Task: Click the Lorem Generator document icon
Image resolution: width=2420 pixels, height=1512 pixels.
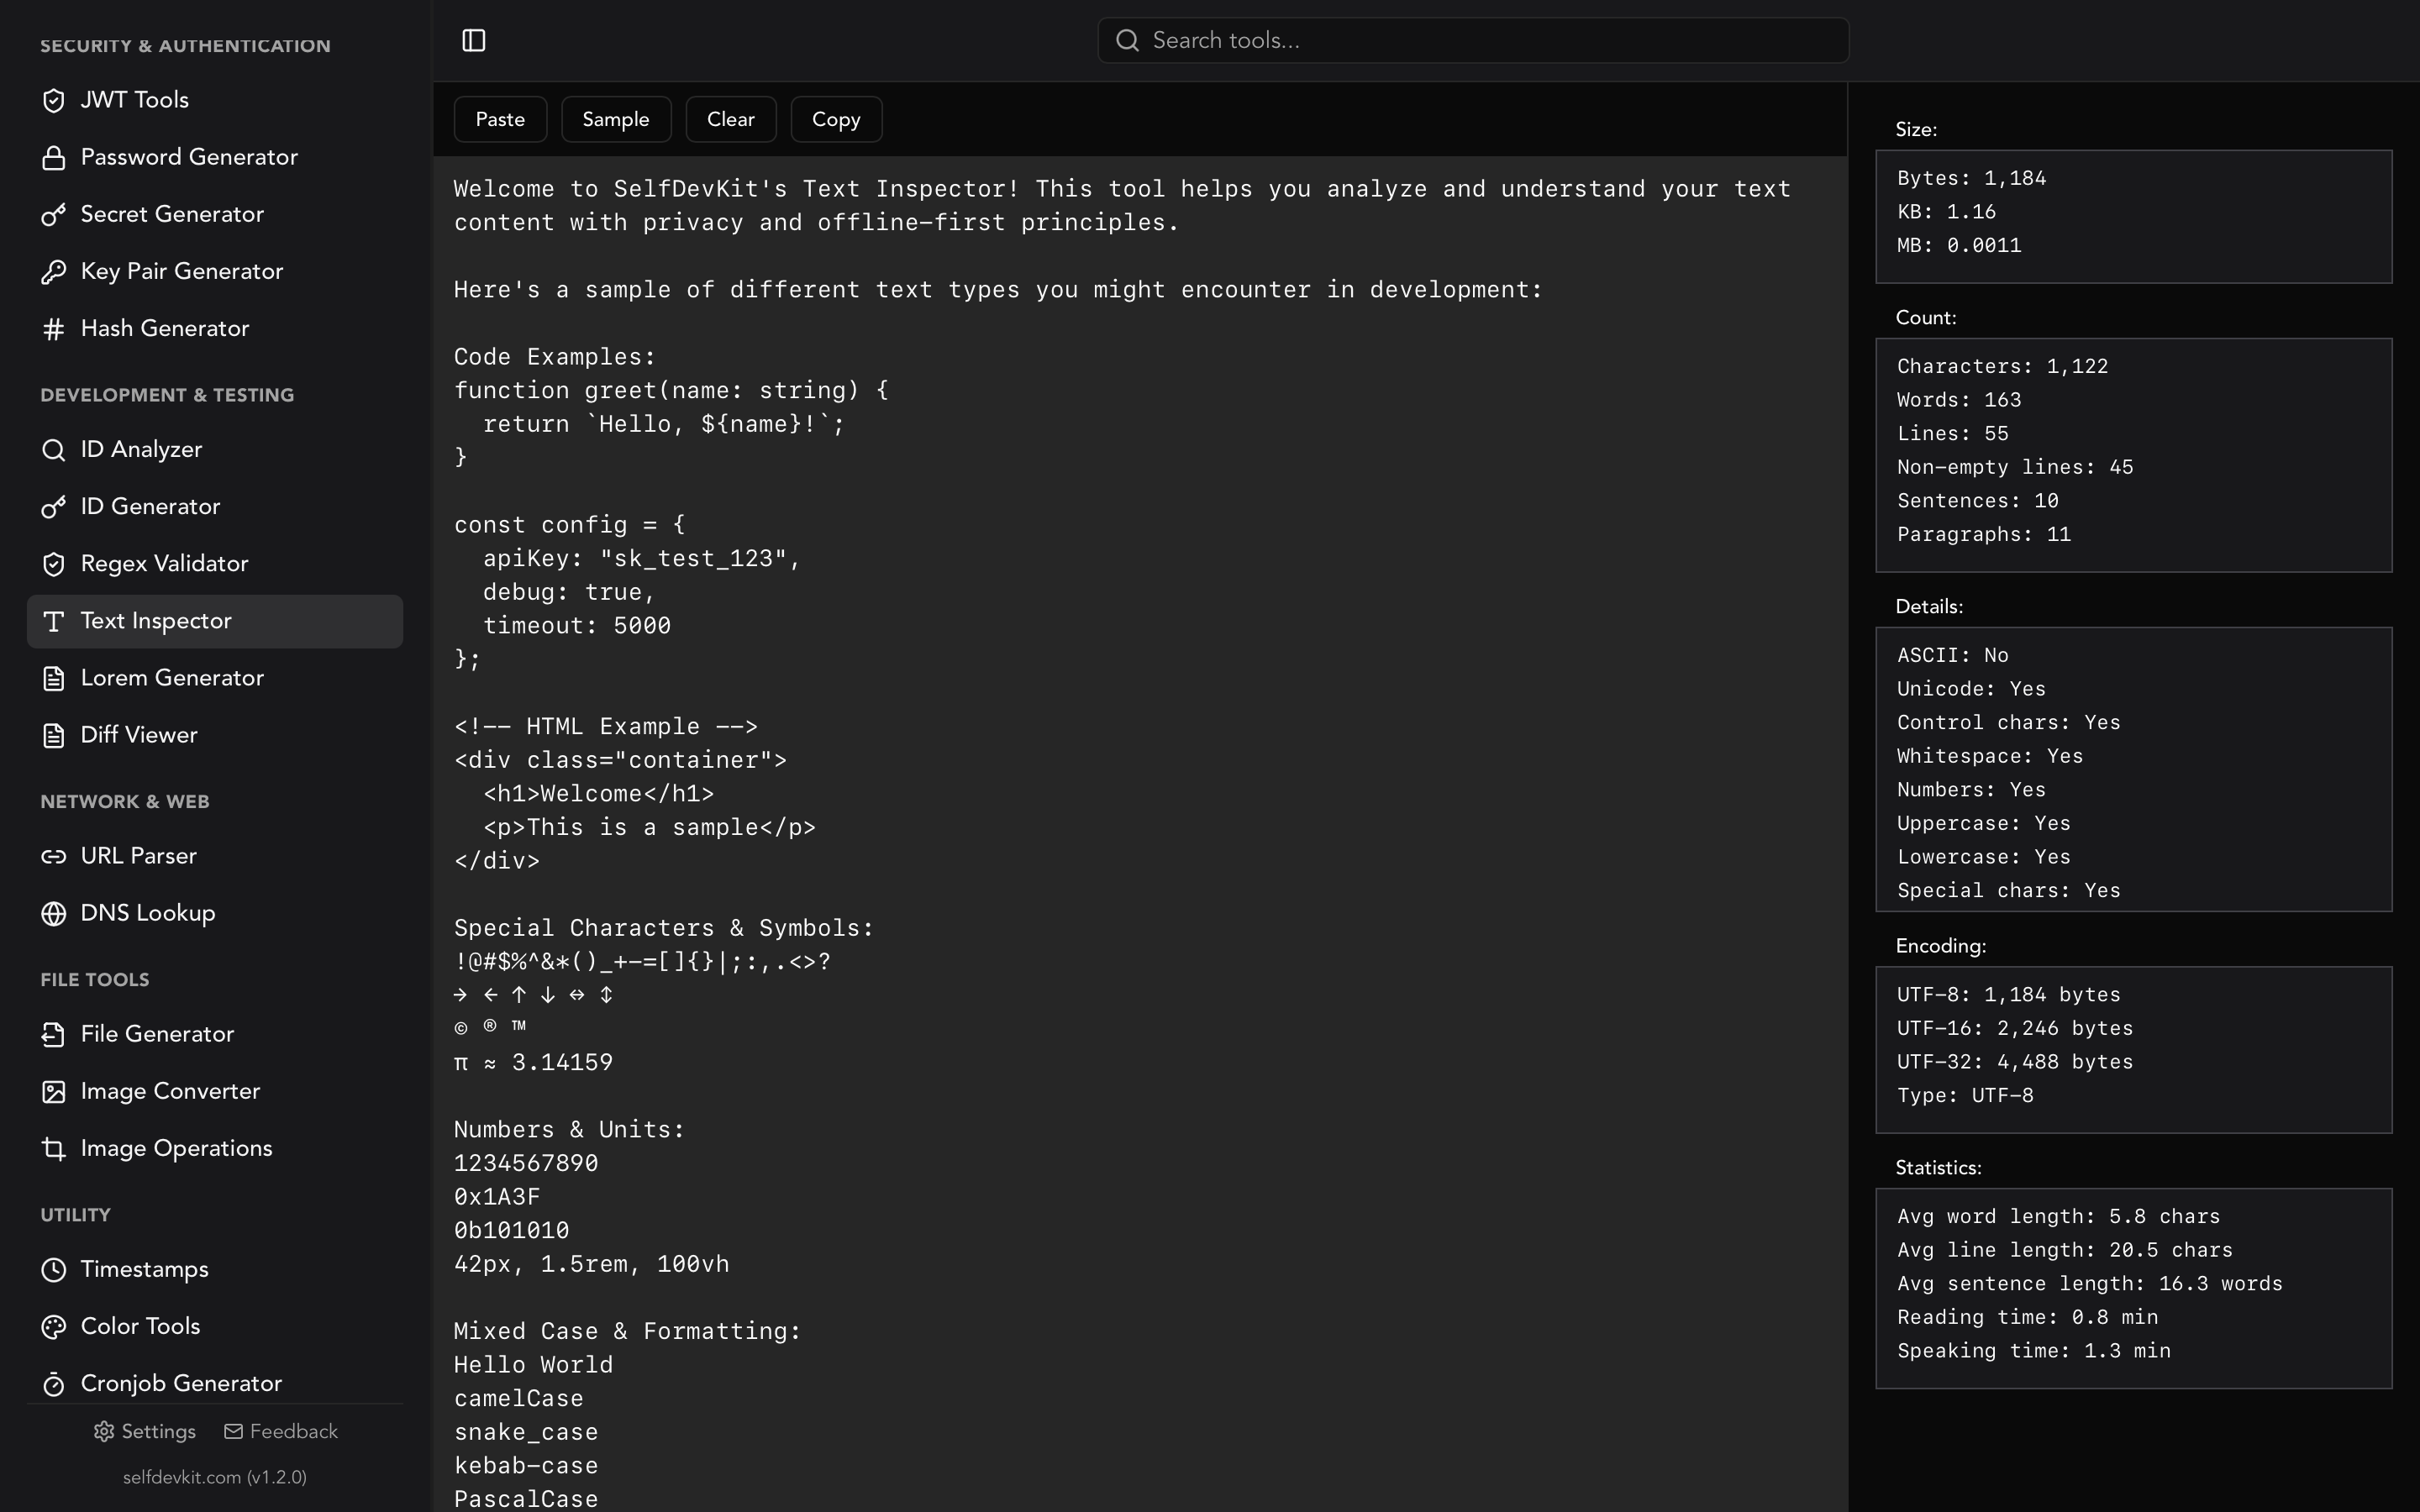Action: point(54,678)
